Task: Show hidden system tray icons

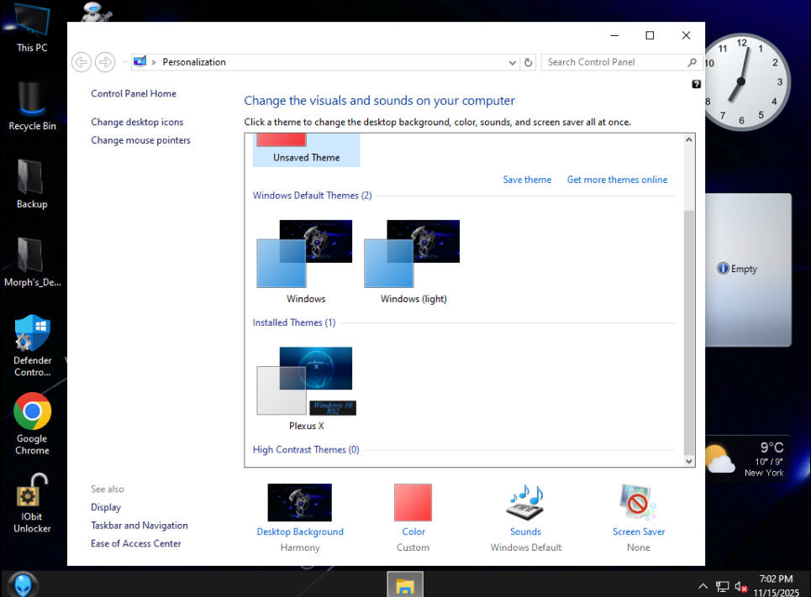Action: pos(703,586)
